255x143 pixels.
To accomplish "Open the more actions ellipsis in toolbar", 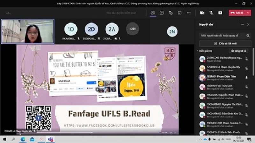I will coord(189,13).
